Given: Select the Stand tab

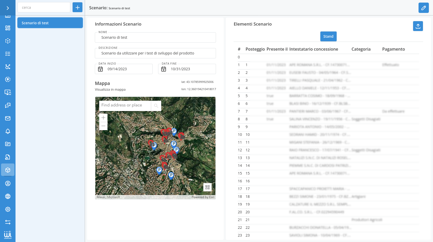Looking at the screenshot, I should [328, 36].
